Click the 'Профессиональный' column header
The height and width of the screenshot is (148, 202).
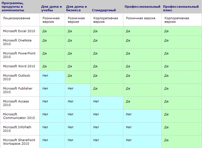click(142, 7)
